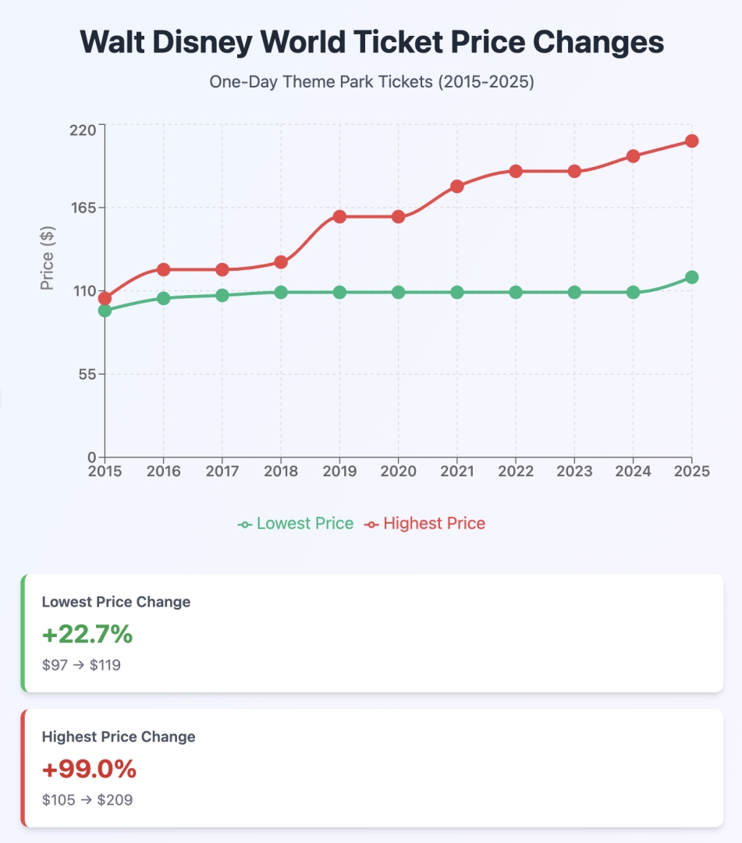Click the red data point at 2024
This screenshot has height=843, width=742.
coord(633,156)
